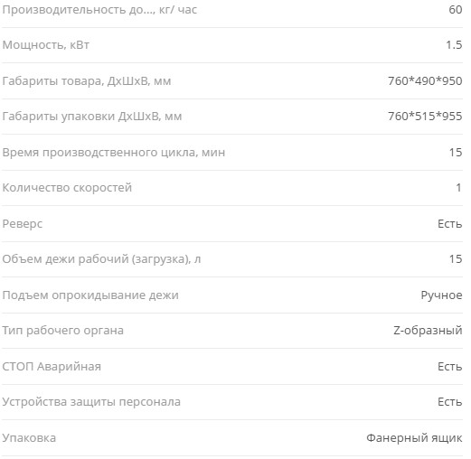Select dimensions value 760*490*950

coord(425,80)
